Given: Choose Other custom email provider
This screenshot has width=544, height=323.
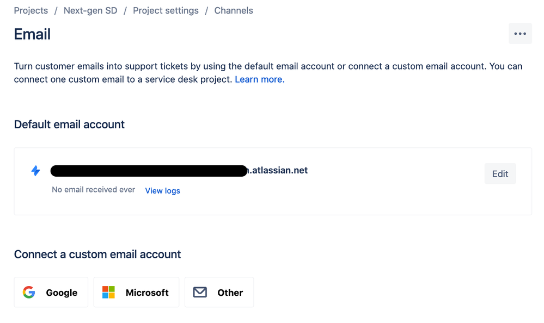Looking at the screenshot, I should (x=219, y=293).
